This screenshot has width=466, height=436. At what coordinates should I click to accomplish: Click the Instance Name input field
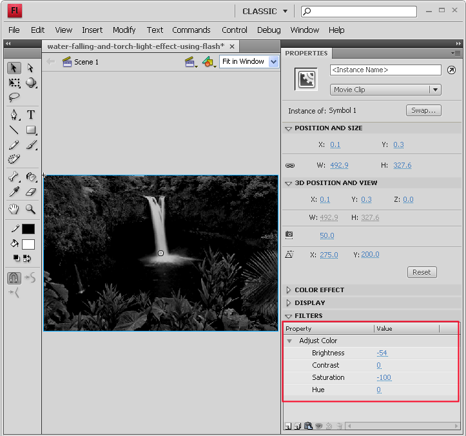point(385,70)
